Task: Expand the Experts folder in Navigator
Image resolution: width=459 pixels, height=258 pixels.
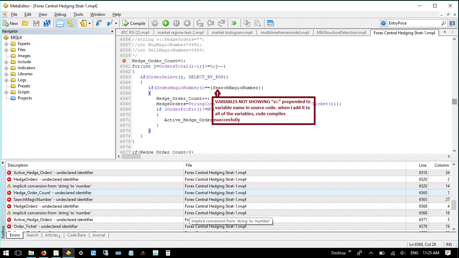Action: pos(6,44)
